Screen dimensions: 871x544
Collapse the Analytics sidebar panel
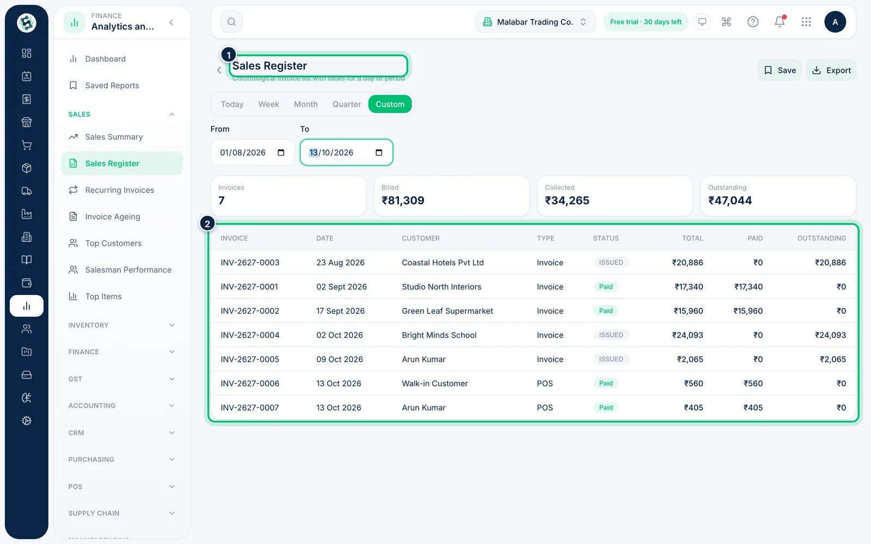point(171,22)
